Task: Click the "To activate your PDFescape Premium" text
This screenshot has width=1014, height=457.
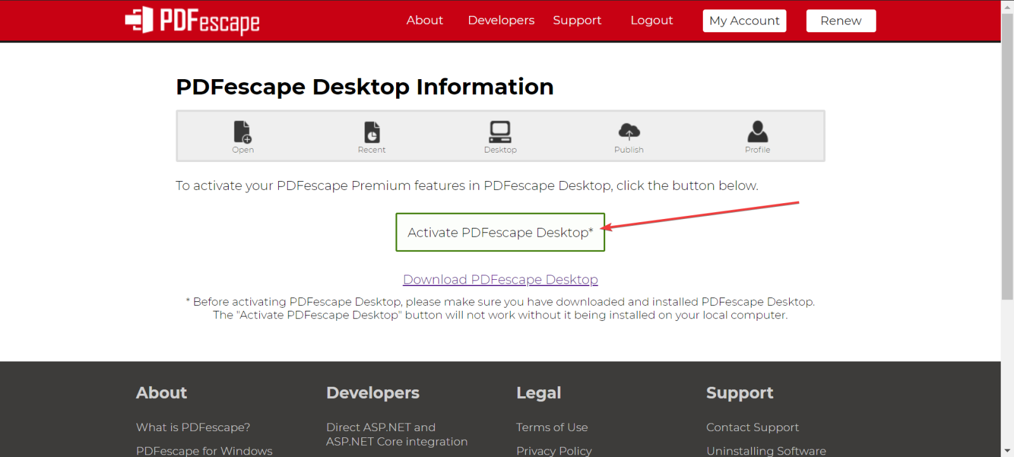Action: coord(467,185)
